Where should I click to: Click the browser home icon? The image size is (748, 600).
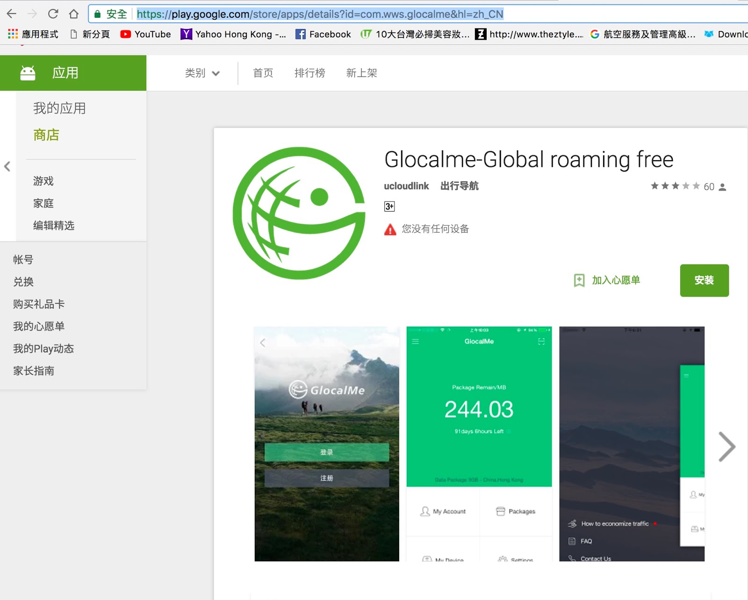coord(73,14)
